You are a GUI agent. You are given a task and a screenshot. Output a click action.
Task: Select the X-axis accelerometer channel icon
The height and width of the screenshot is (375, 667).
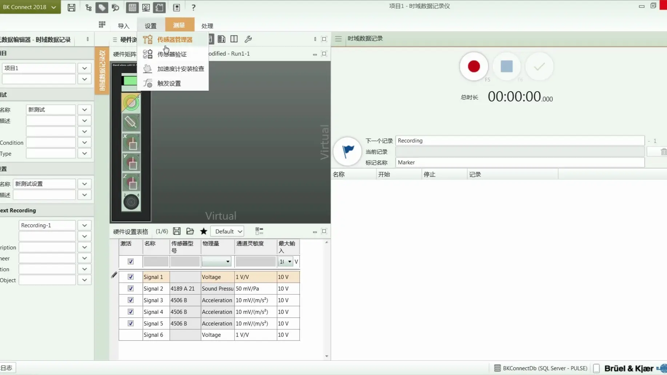[x=131, y=142]
